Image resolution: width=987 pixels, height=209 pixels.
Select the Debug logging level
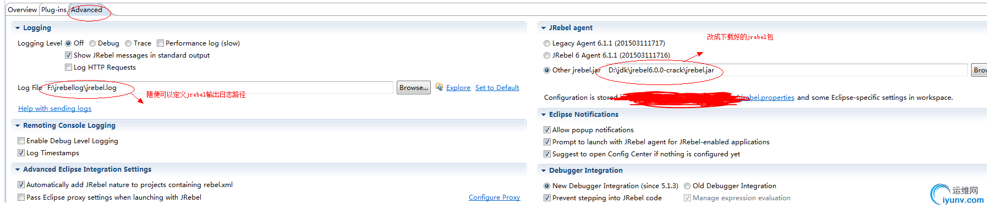pos(92,43)
